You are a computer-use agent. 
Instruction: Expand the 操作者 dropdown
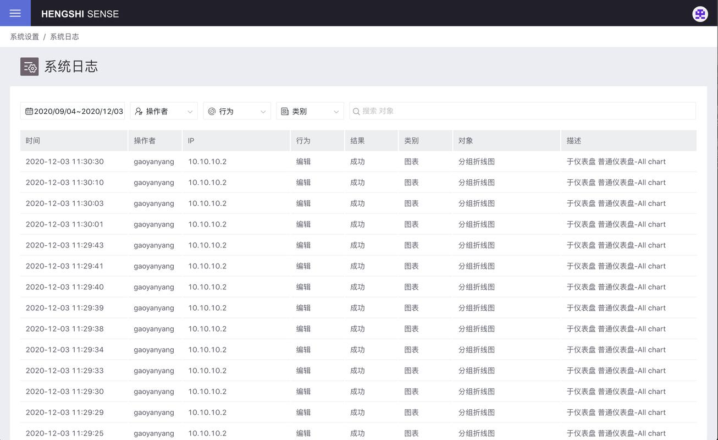(191, 111)
